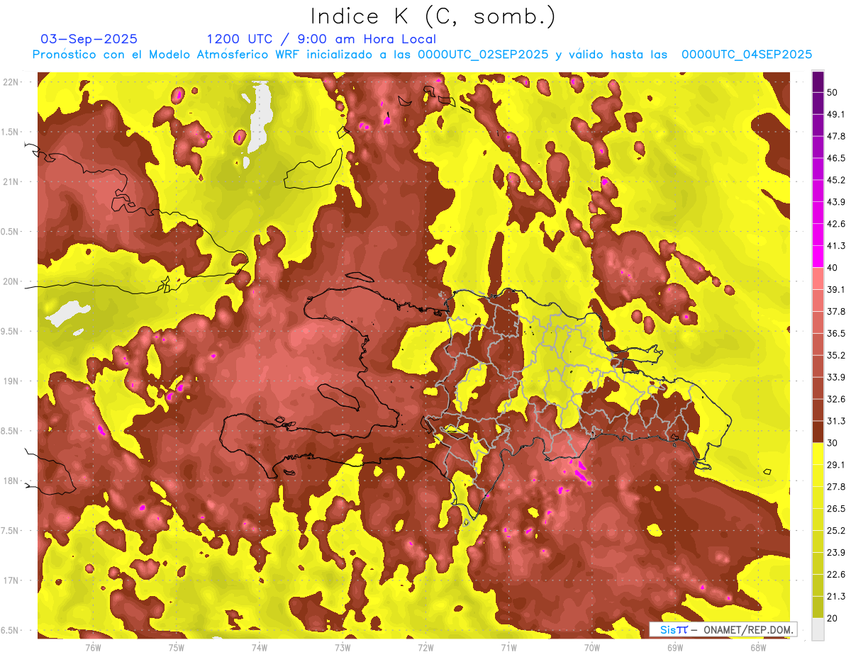Image resolution: width=851 pixels, height=657 pixels.
Task: Click the 0000UTC_02SEP2025 initialization time
Action: (483, 55)
